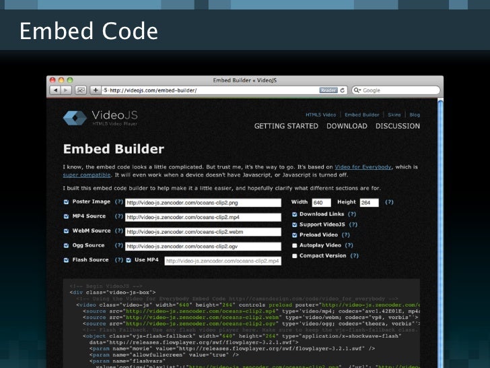This screenshot has height=368, width=490.
Task: Click the Embed Builder page heading
Action: point(114,149)
